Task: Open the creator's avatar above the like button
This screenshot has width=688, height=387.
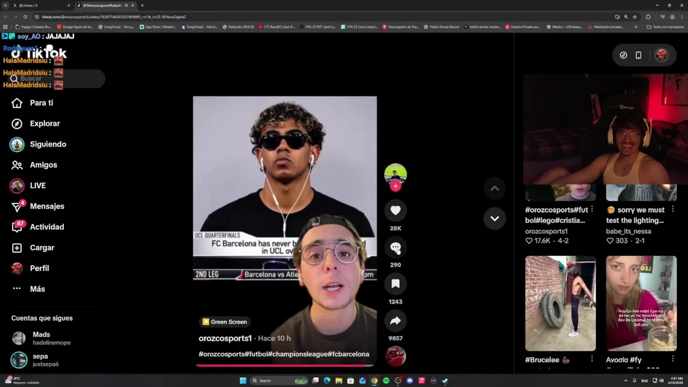Action: (x=396, y=174)
